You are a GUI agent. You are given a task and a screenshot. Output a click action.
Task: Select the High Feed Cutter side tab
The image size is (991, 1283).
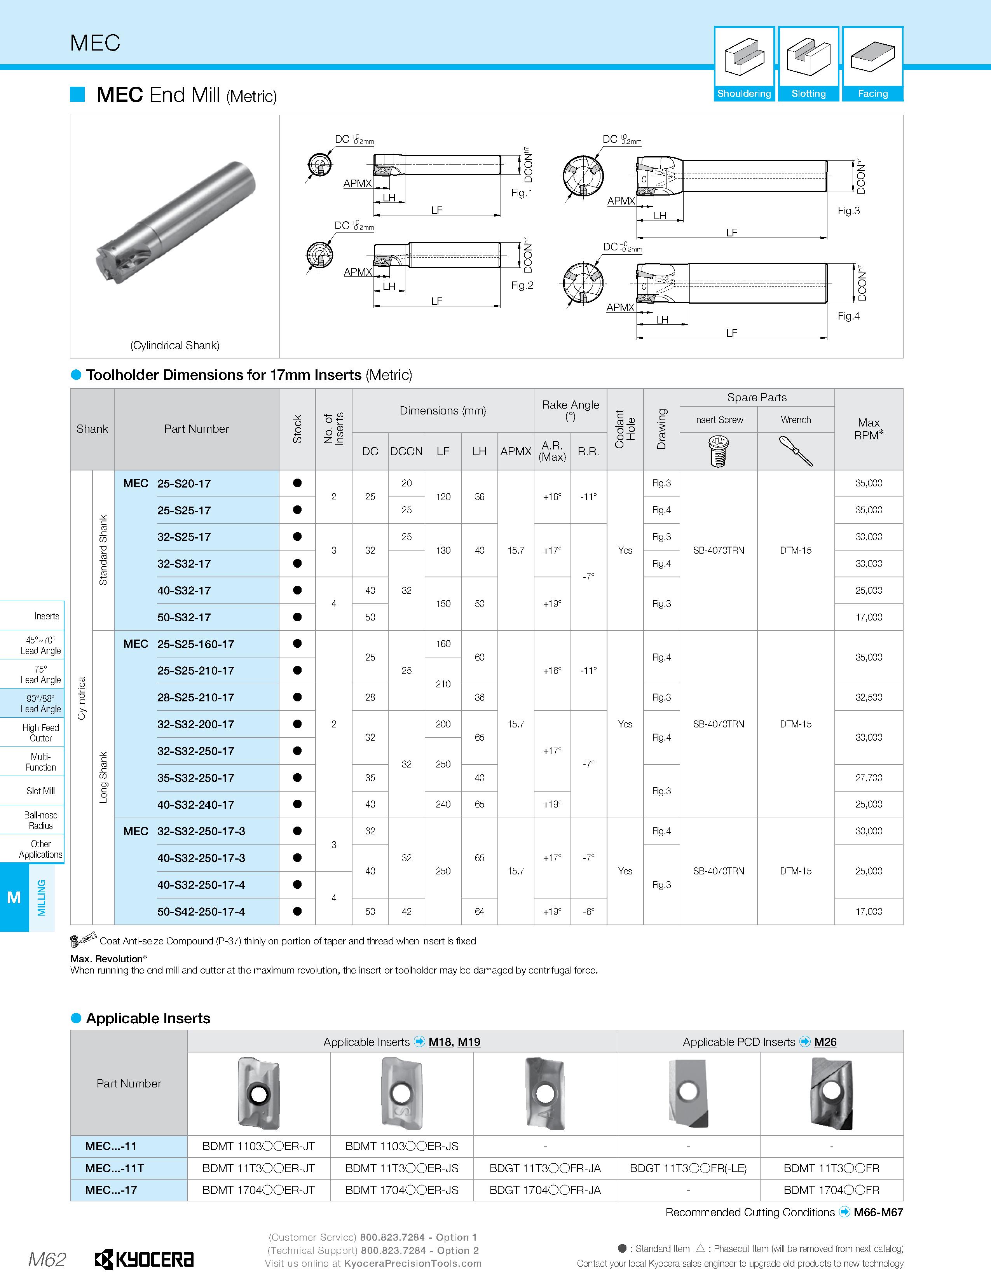(32, 732)
